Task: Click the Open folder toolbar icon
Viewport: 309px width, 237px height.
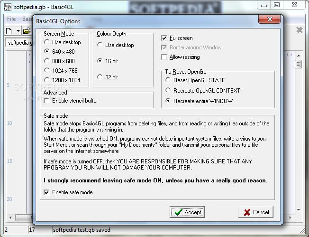Action: click(27, 31)
